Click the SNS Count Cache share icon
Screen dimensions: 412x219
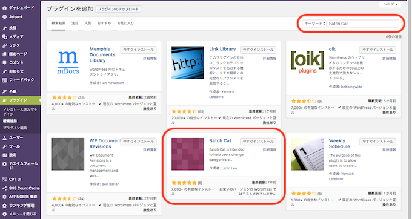[4, 188]
